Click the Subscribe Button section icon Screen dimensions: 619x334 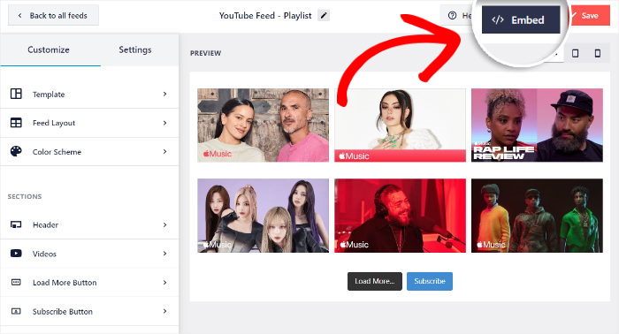point(16,311)
